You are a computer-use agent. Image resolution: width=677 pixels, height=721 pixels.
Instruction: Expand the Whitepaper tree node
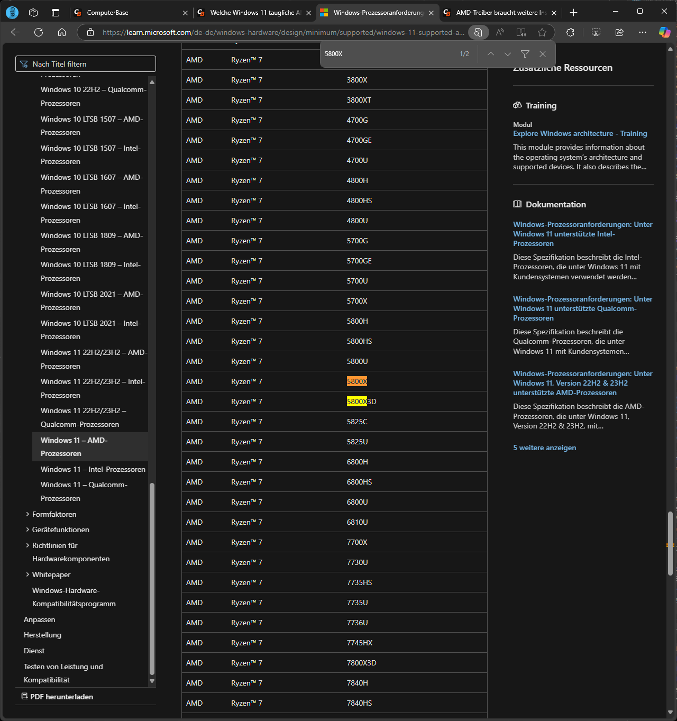[28, 574]
